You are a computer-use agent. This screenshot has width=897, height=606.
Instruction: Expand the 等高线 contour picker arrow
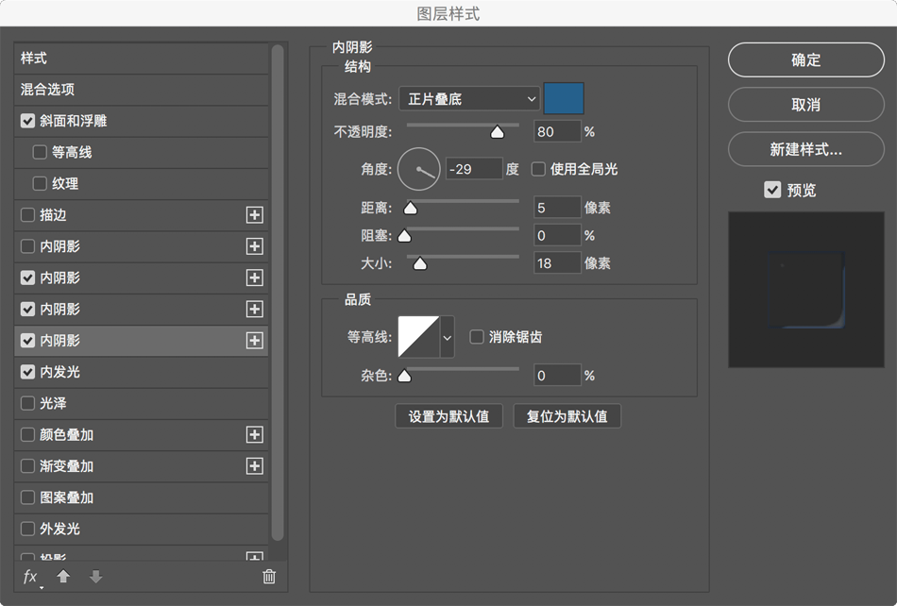point(448,337)
